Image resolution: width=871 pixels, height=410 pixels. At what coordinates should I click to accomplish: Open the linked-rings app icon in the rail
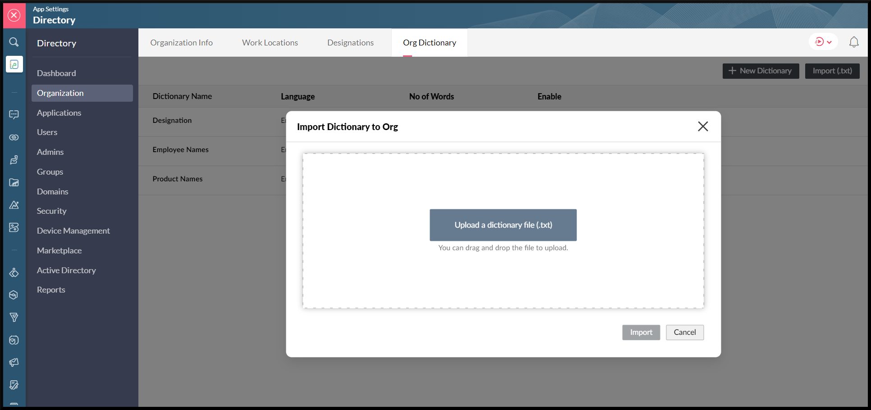pyautogui.click(x=14, y=137)
